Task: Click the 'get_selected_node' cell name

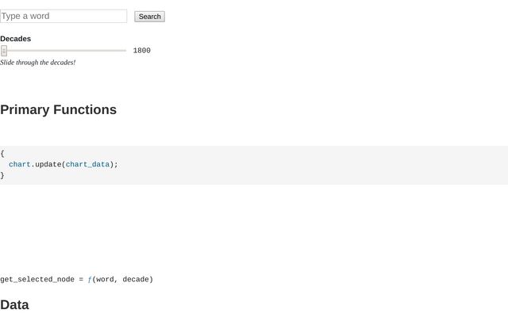Action: (37, 279)
